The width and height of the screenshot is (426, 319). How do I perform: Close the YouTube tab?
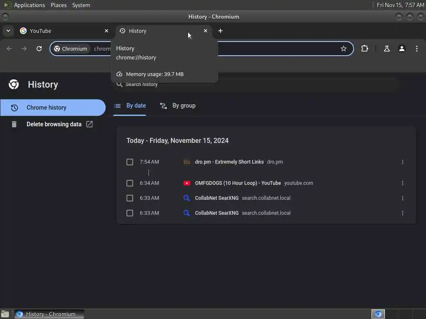click(x=106, y=31)
